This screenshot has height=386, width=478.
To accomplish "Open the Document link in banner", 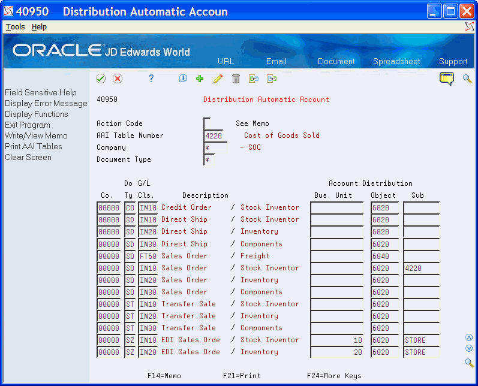I will click(x=336, y=61).
